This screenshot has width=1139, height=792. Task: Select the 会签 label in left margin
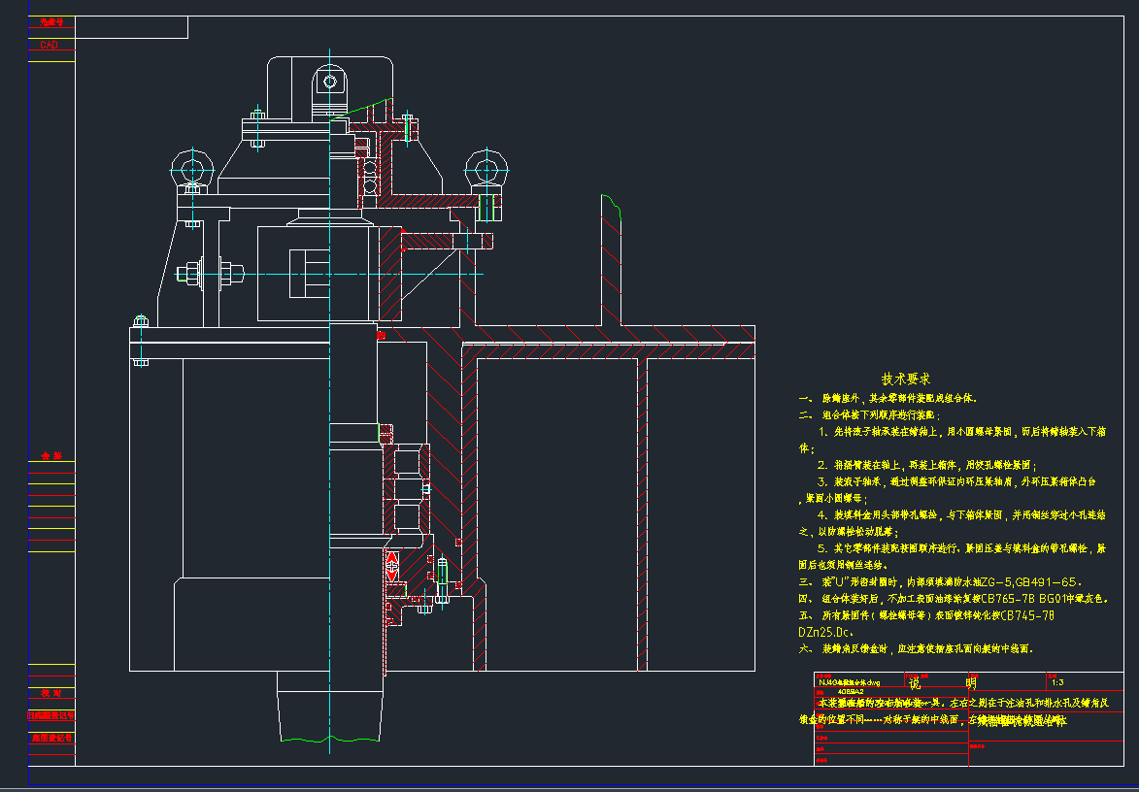pyautogui.click(x=51, y=455)
